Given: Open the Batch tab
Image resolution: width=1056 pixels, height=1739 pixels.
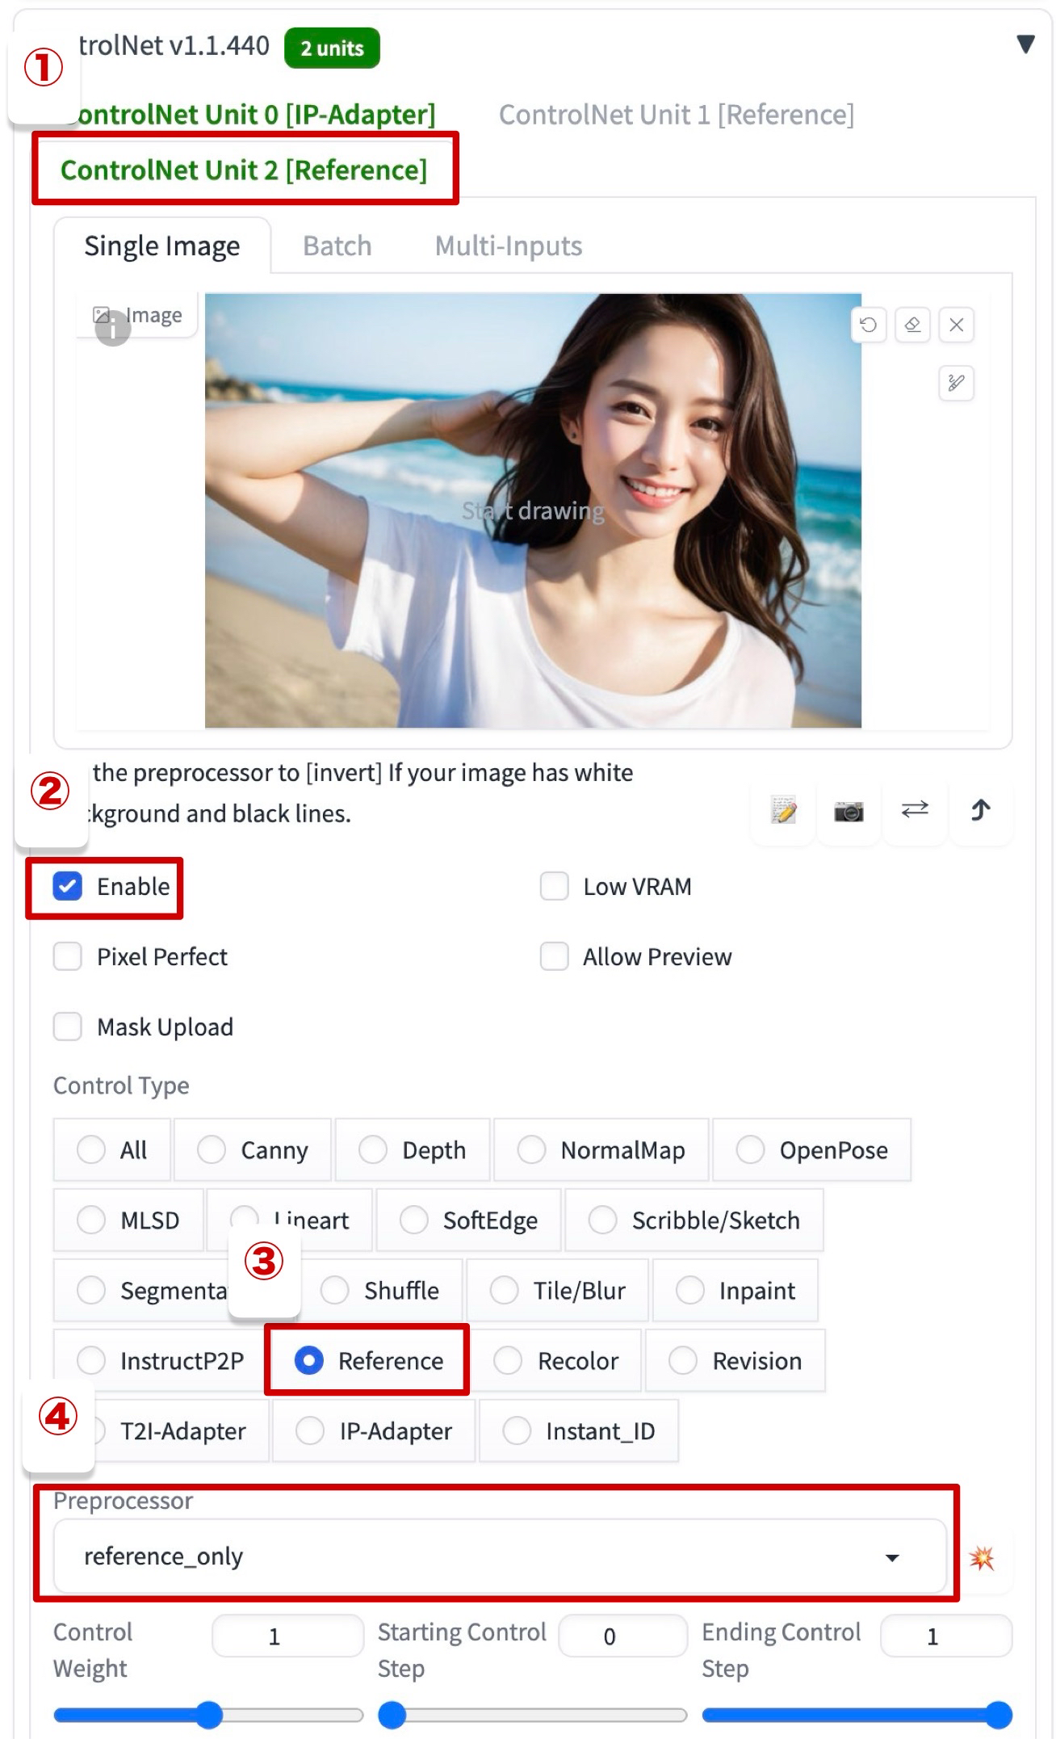Looking at the screenshot, I should click(337, 246).
